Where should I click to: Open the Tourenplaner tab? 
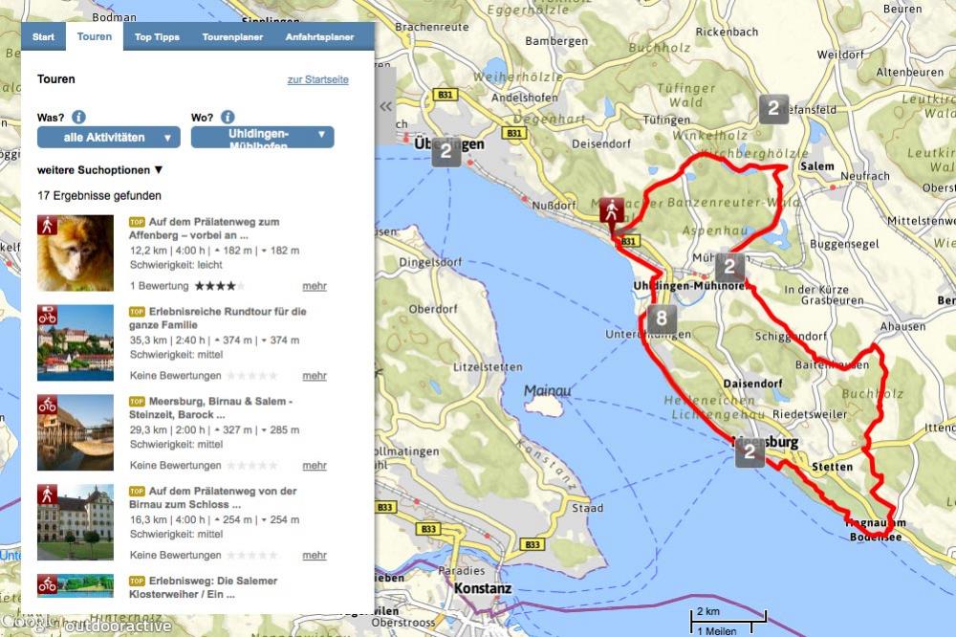(x=232, y=37)
